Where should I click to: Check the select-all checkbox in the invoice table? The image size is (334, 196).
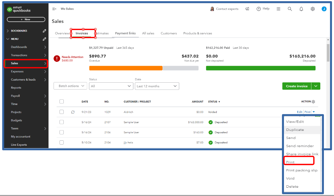61,101
